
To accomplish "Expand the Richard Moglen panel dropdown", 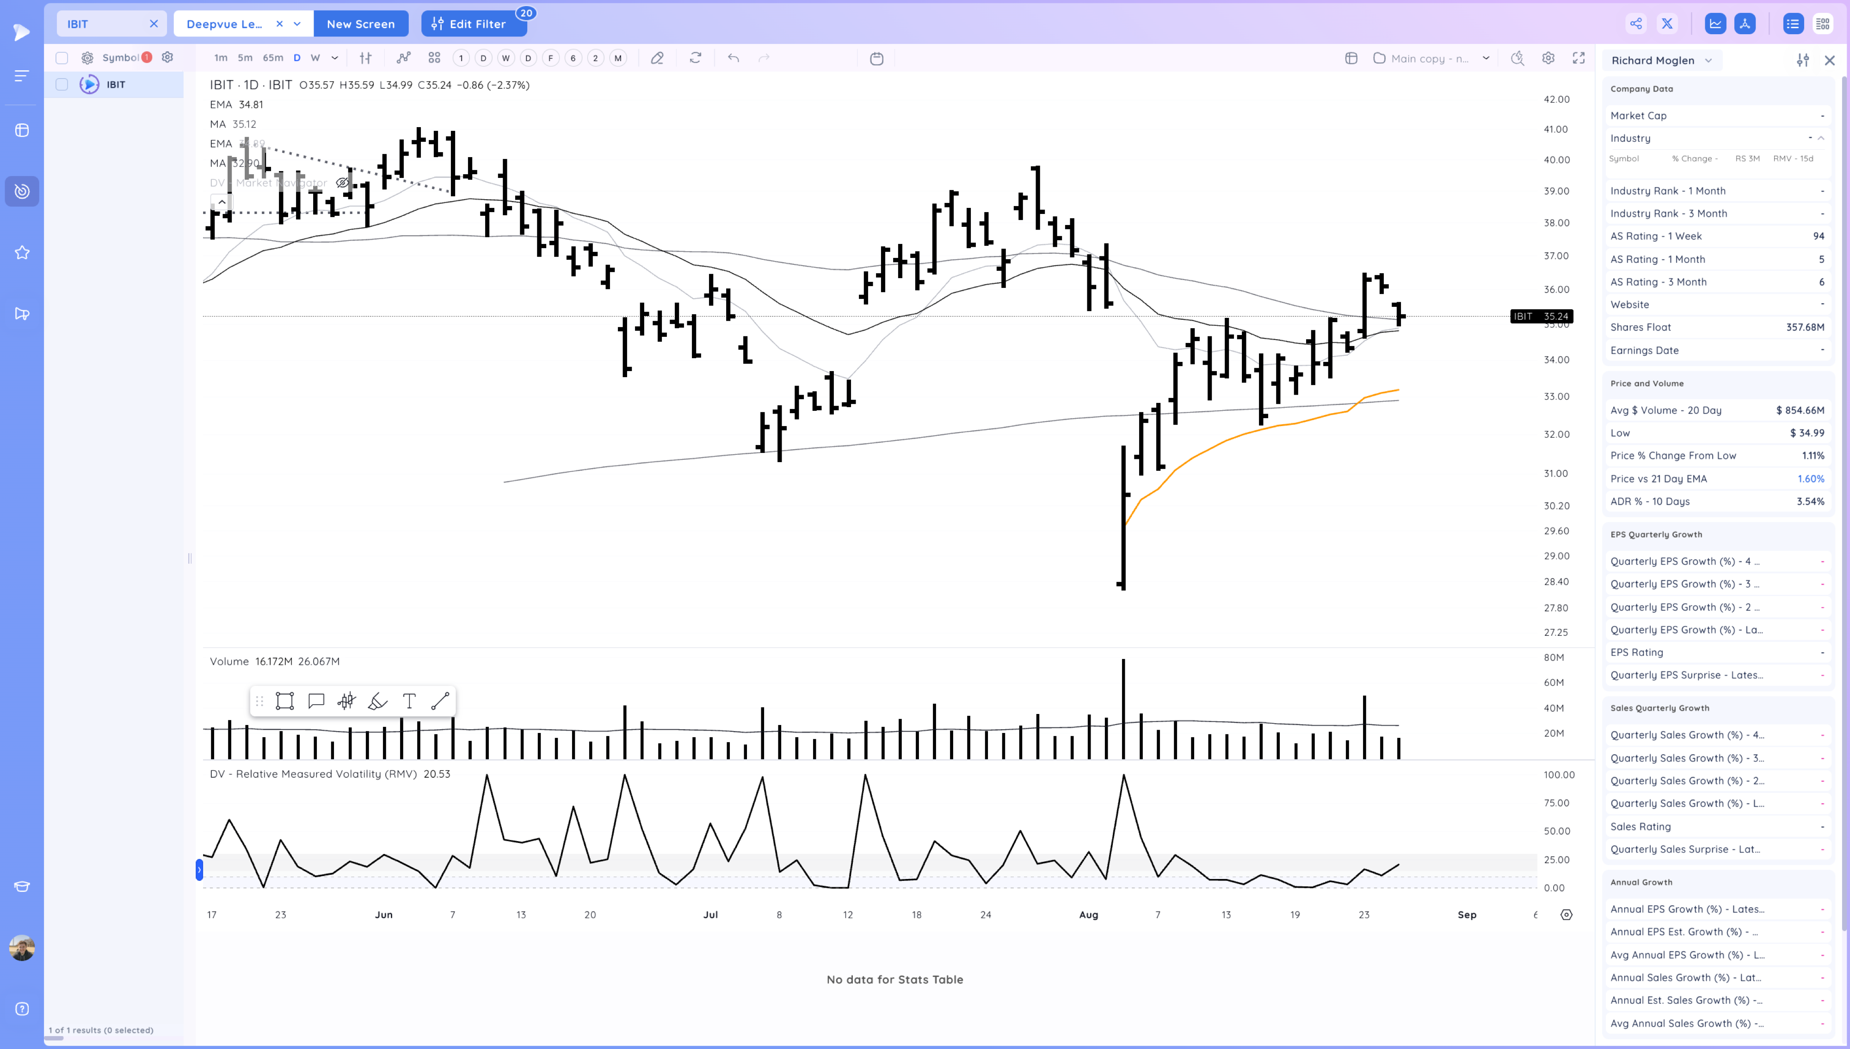I will [1708, 61].
